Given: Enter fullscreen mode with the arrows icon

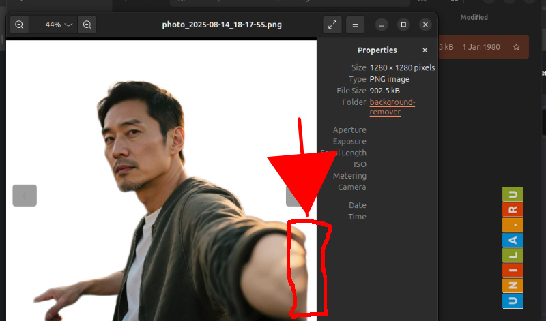Looking at the screenshot, I should point(332,25).
